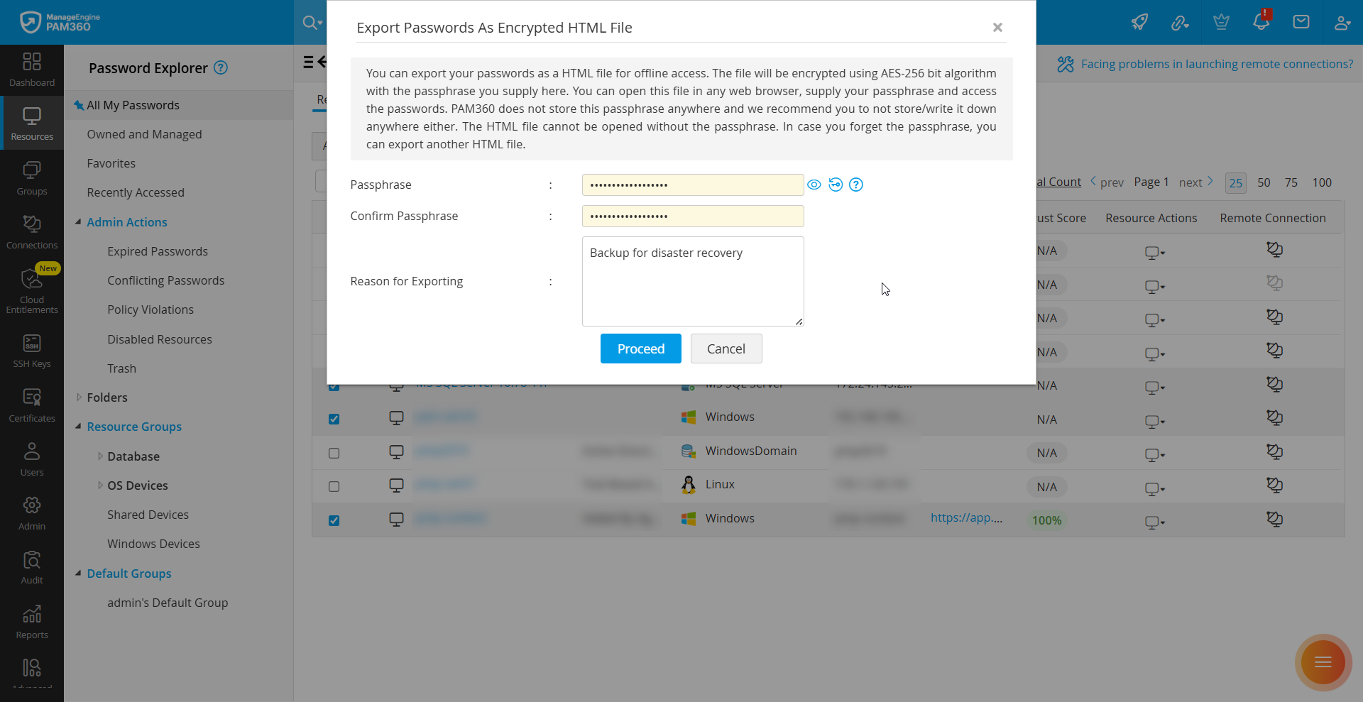The width and height of the screenshot is (1363, 702).
Task: Select Conflicting Passwords under Admin Actions
Action: [165, 280]
